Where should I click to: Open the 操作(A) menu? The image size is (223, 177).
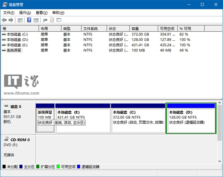[x=25, y=13]
